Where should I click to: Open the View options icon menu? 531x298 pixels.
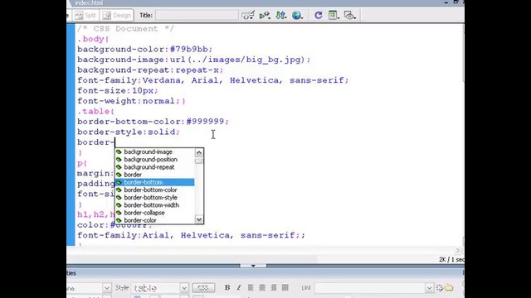pyautogui.click(x=334, y=16)
